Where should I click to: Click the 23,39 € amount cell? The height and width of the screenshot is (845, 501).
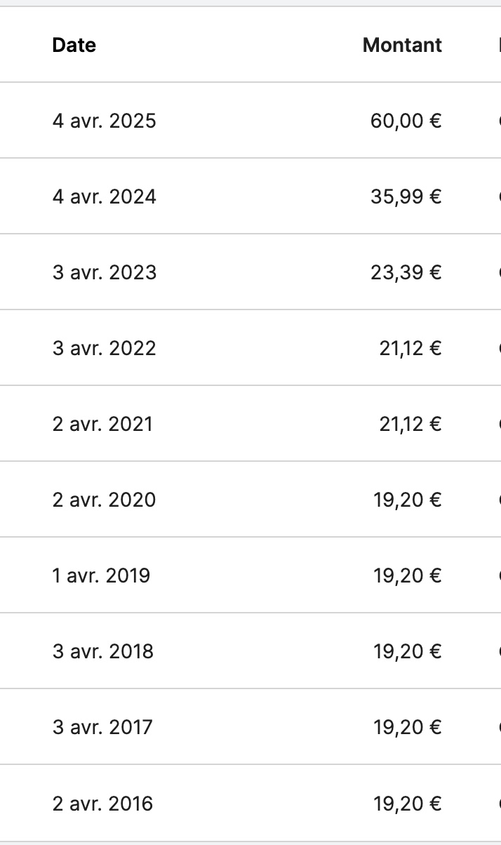click(x=406, y=272)
